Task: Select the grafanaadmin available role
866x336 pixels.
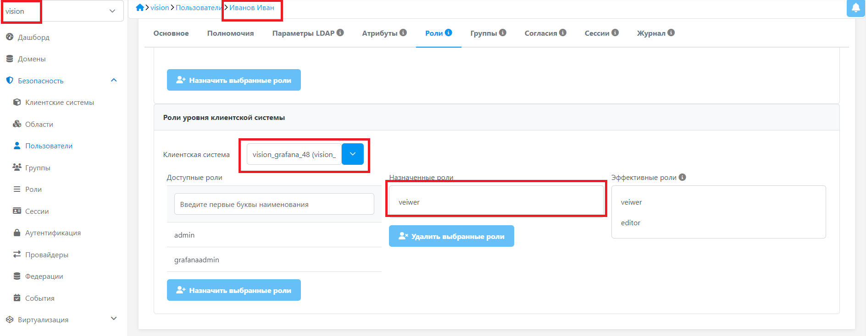Action: [x=197, y=260]
